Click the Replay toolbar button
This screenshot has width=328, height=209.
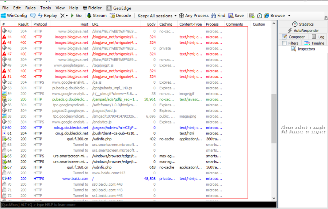[x=47, y=15]
